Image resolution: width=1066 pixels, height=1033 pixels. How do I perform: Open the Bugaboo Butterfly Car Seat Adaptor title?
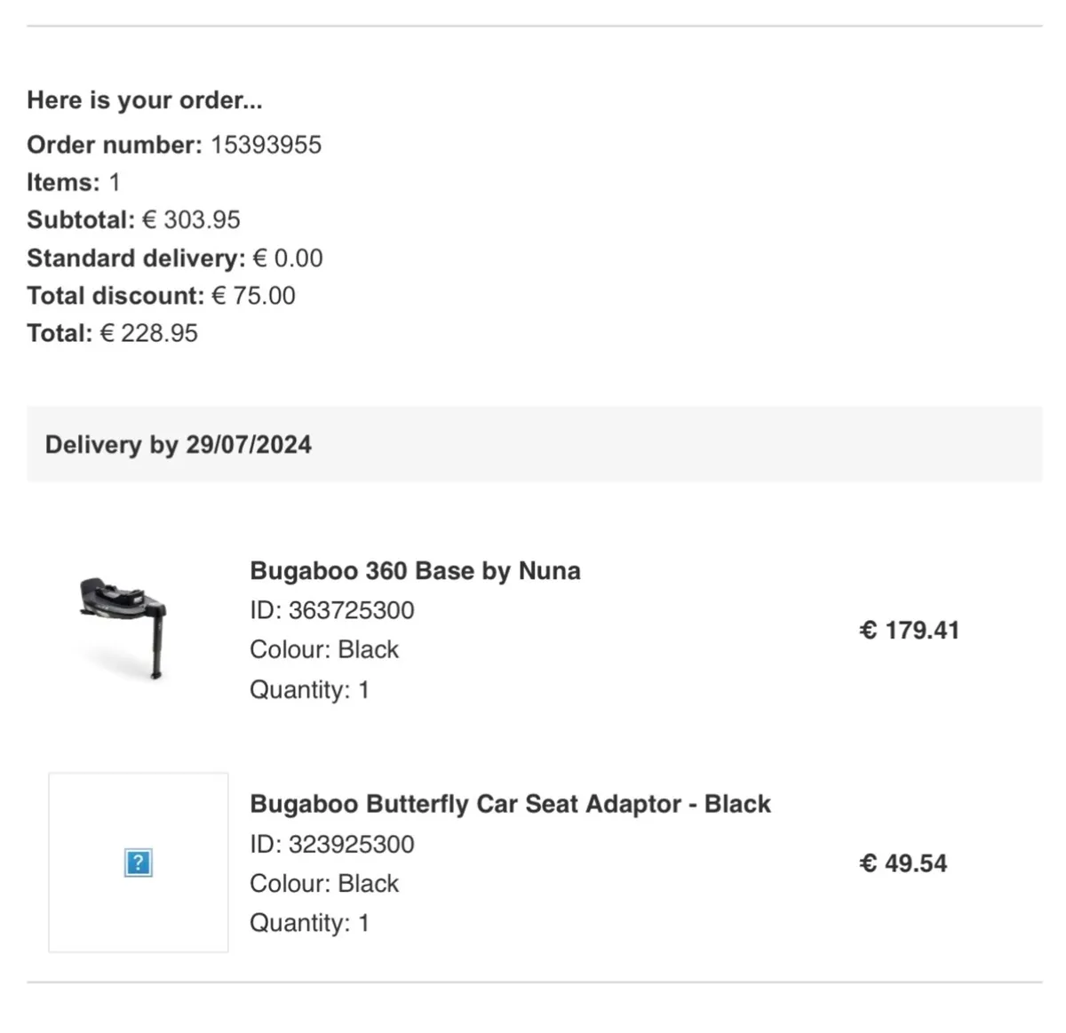tap(510, 804)
